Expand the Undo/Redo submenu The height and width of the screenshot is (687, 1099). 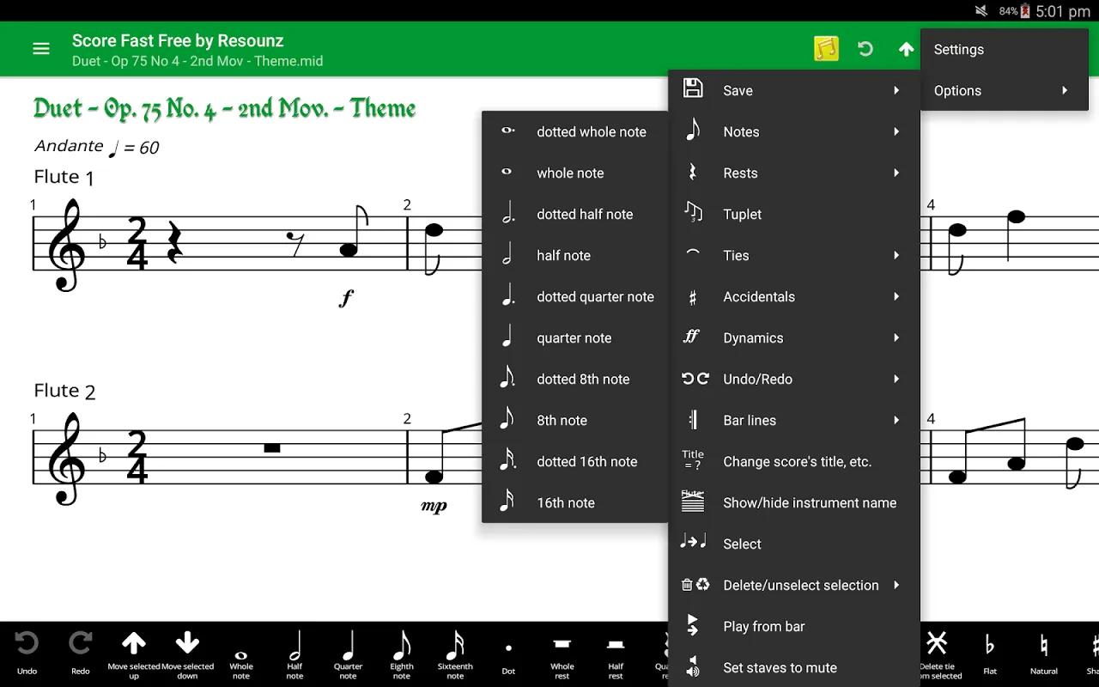click(794, 379)
